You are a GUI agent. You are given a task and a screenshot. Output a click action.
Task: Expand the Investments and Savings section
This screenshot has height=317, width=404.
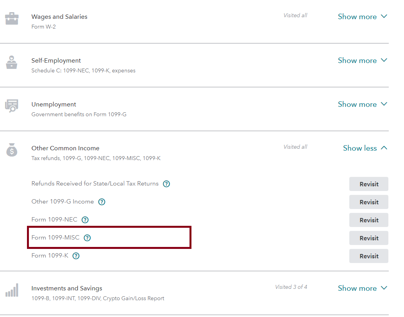[362, 288]
